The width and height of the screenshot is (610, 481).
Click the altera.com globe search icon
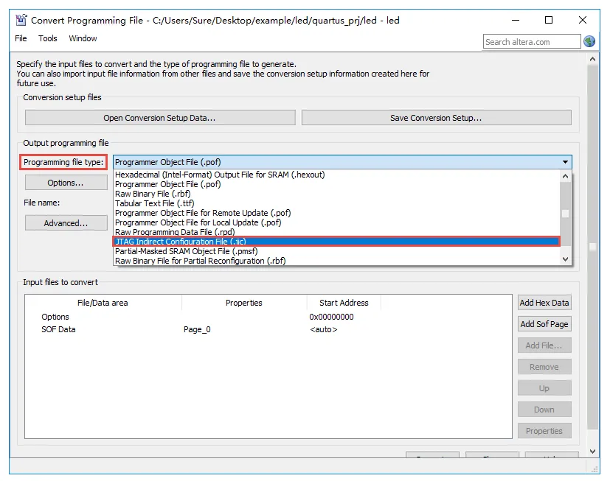589,41
